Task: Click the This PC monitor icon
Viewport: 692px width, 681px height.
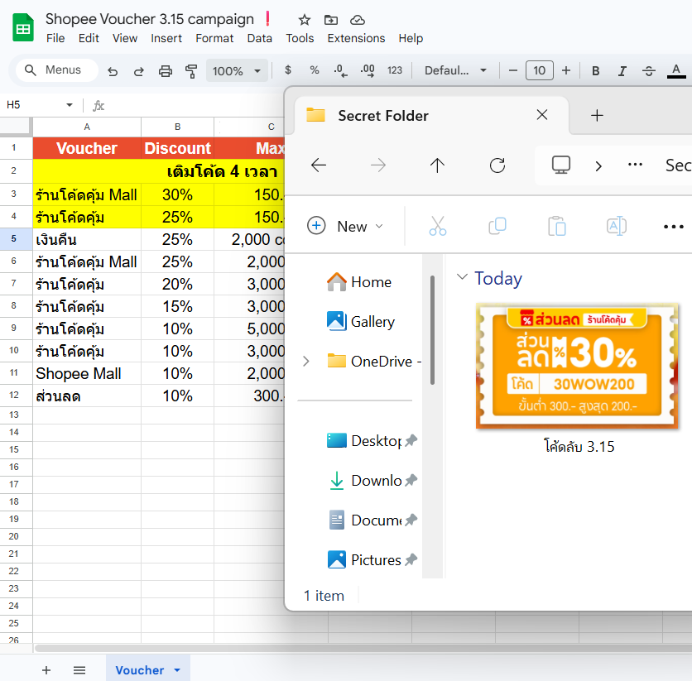Action: click(x=561, y=165)
